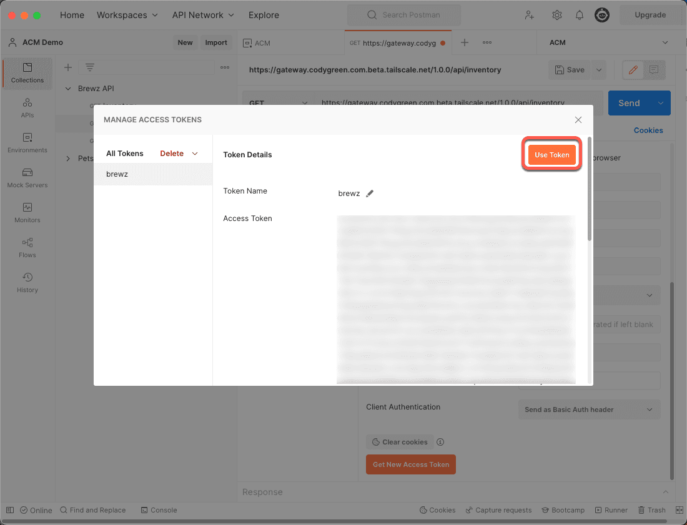Select the APIs sidebar icon
The height and width of the screenshot is (525, 687).
pos(27,108)
